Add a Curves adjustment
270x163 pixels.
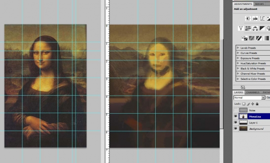coord(262,18)
